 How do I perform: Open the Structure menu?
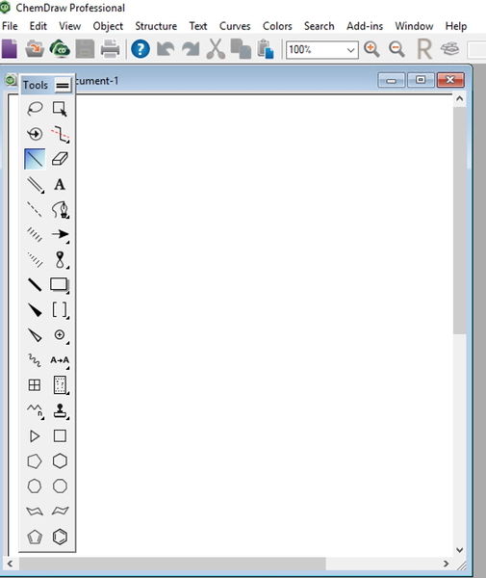[156, 26]
